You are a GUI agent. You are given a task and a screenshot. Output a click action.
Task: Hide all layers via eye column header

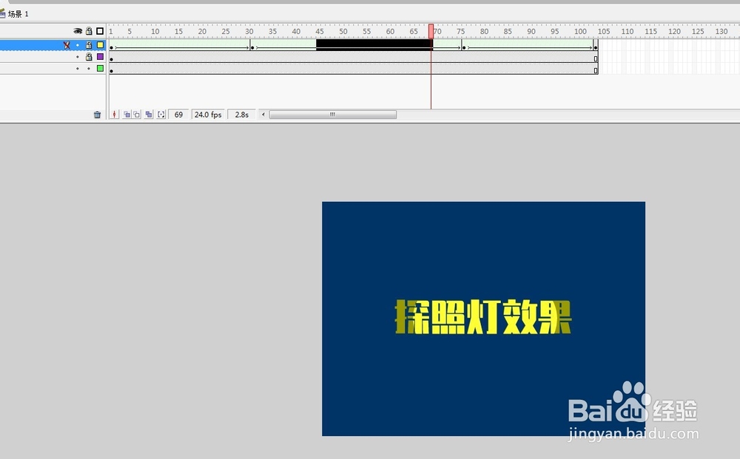click(78, 30)
